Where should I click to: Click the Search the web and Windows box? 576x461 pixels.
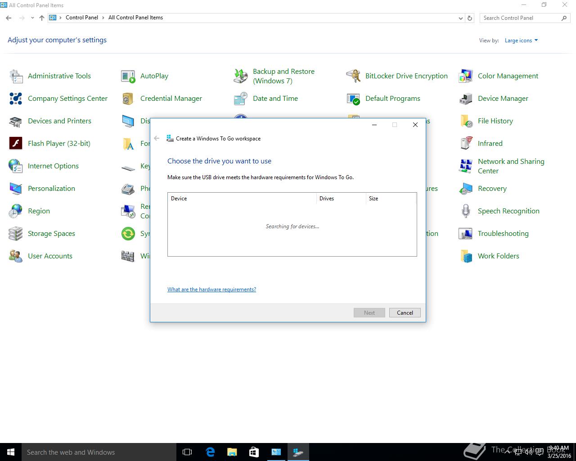(x=99, y=452)
